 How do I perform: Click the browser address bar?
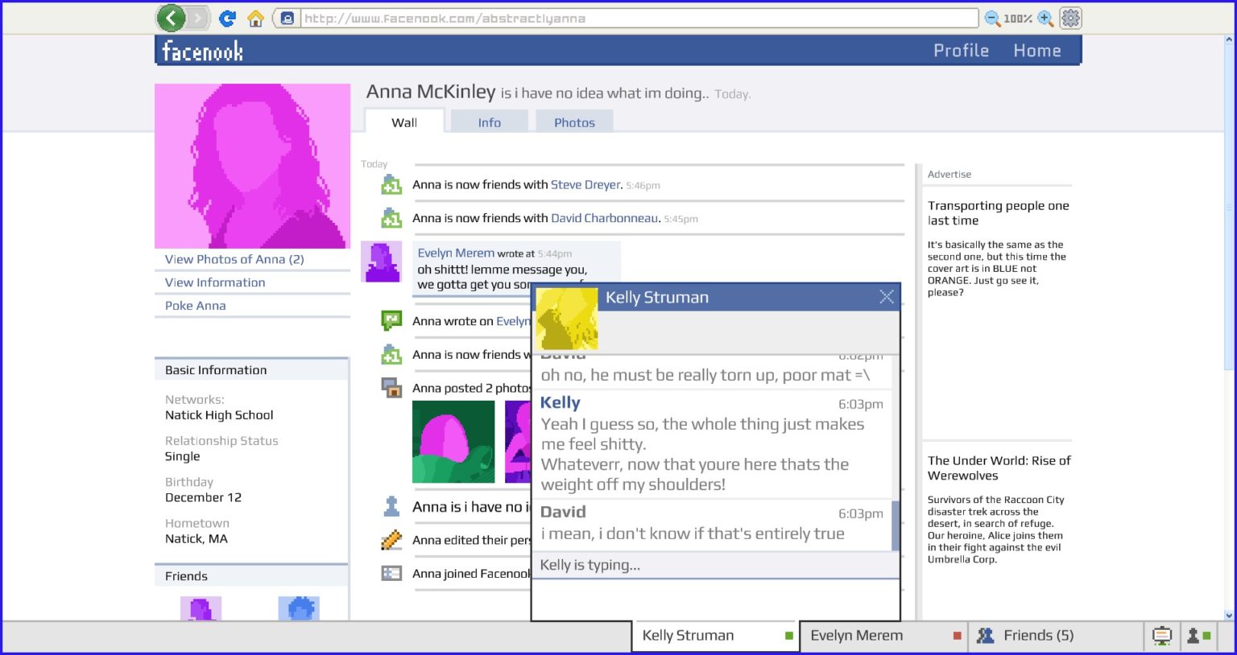[x=636, y=19]
